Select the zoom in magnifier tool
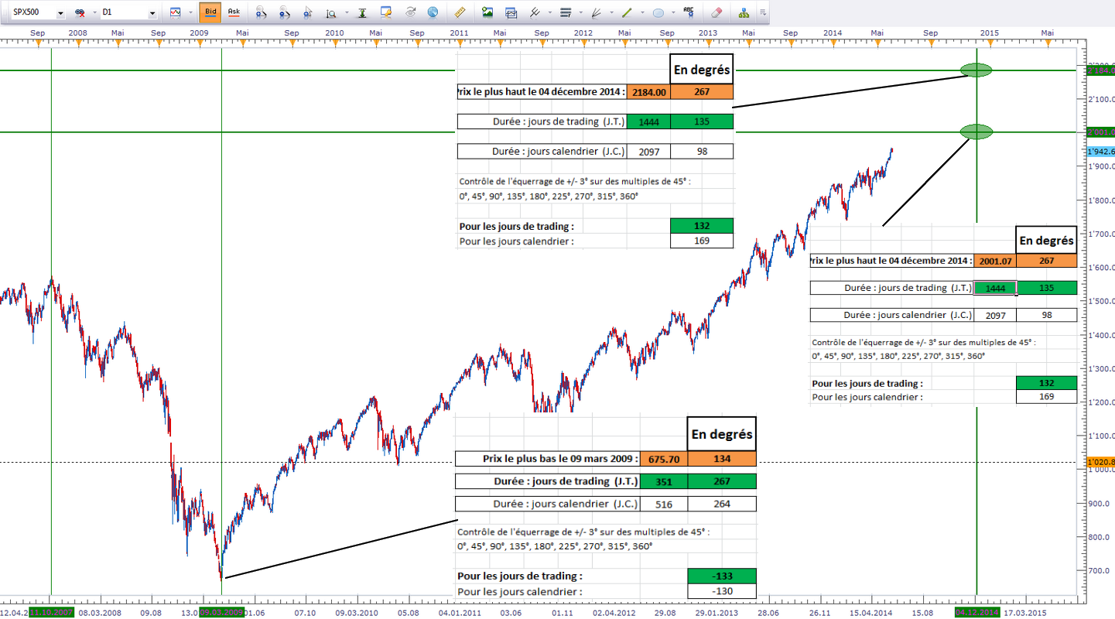The image size is (1115, 619). [x=262, y=13]
